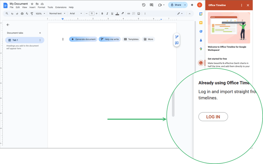Open Google Maps side panel icon

click(x=201, y=49)
